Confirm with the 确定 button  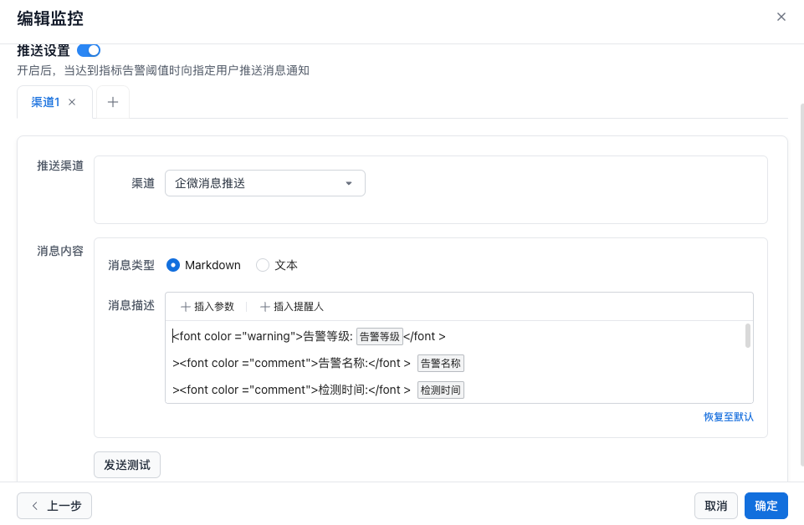[766, 506]
